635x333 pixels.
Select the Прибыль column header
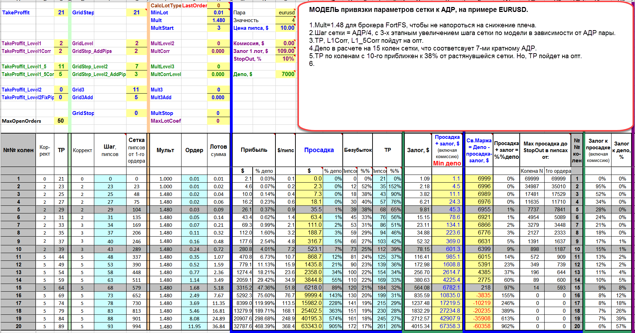[x=254, y=150]
